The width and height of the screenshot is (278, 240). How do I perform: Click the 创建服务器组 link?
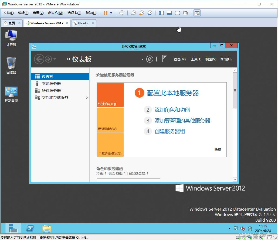(170, 131)
